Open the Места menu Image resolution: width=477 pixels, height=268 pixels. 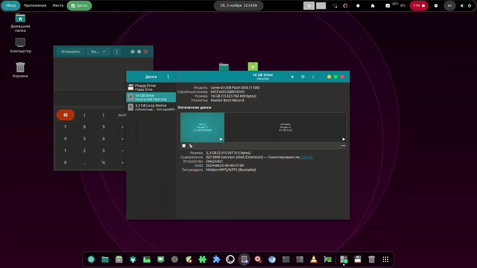58,6
